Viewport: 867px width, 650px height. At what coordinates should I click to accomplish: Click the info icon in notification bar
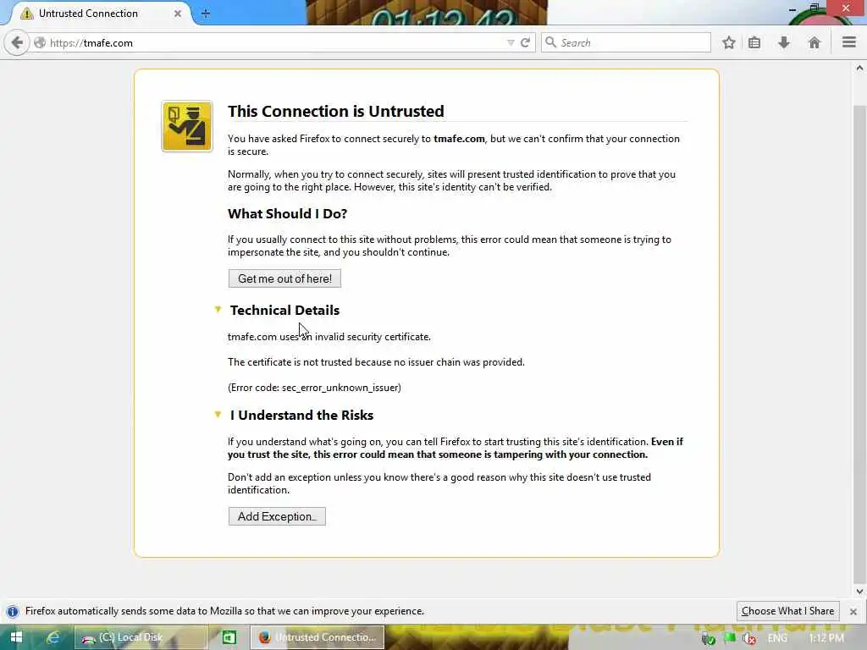(12, 611)
